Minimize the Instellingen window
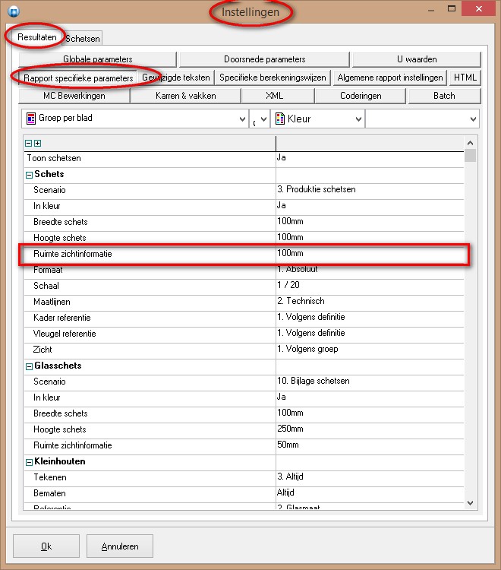This screenshot has width=501, height=570. (x=431, y=9)
